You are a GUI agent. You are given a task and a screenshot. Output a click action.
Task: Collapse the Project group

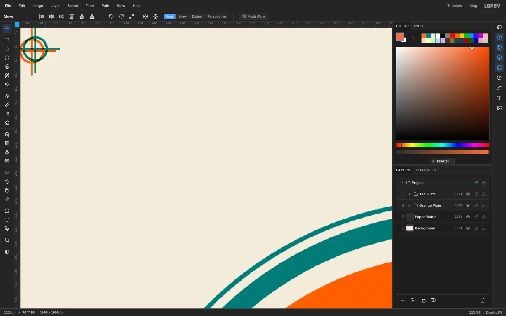pyautogui.click(x=402, y=183)
